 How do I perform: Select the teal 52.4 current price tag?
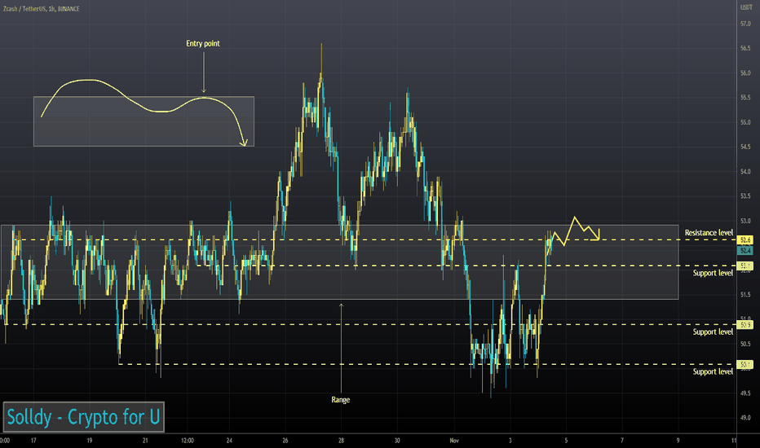pyautogui.click(x=745, y=250)
